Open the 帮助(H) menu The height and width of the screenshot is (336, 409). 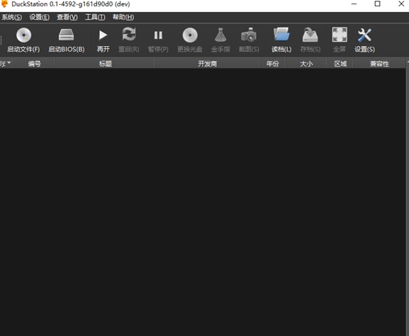123,17
